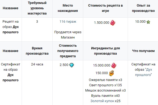The height and width of the screenshot is (105, 158).
Task: Click the "Ингредиенты для производства" header
Action: point(105,51)
